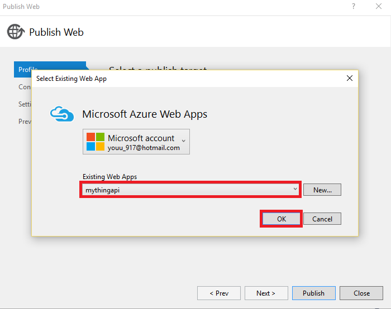
Task: Click the Publish Web globe icon
Action: pos(16,32)
